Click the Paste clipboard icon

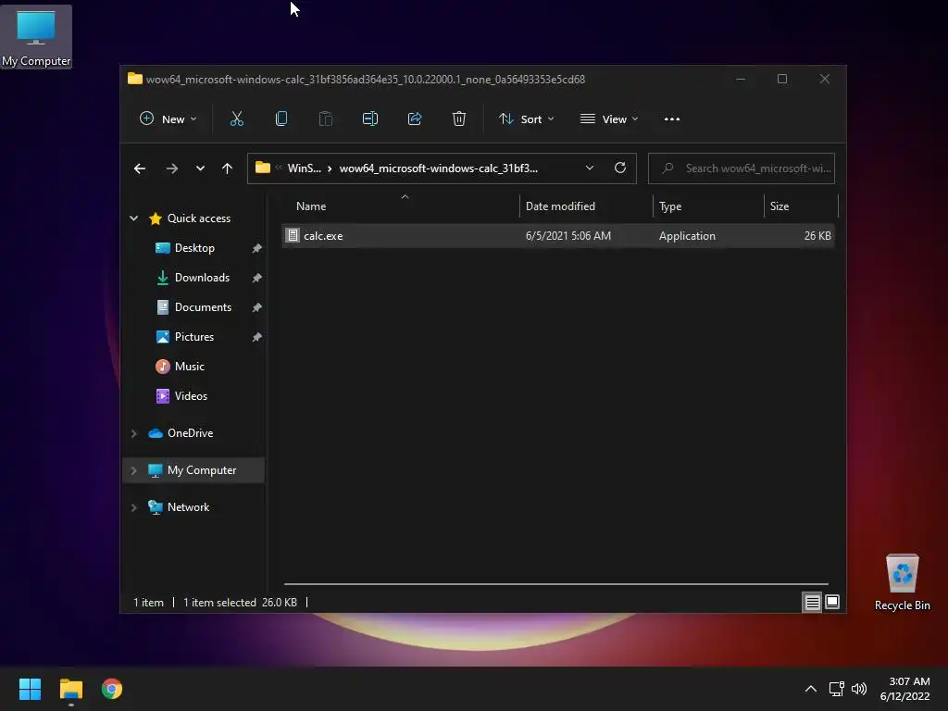(325, 119)
